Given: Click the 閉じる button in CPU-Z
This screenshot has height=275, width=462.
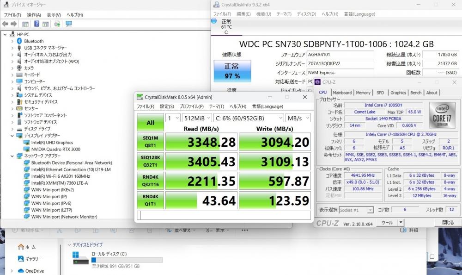Looking at the screenshot, I should (x=448, y=223).
